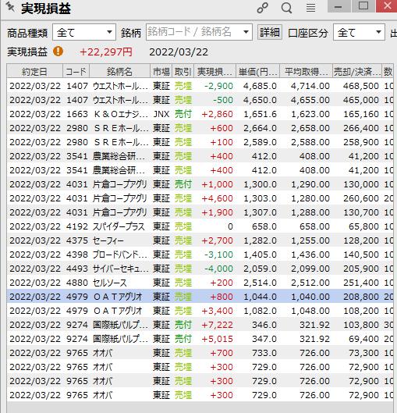Select the ウエストホール row with -500 loss
The height and width of the screenshot is (413, 397).
200,100
